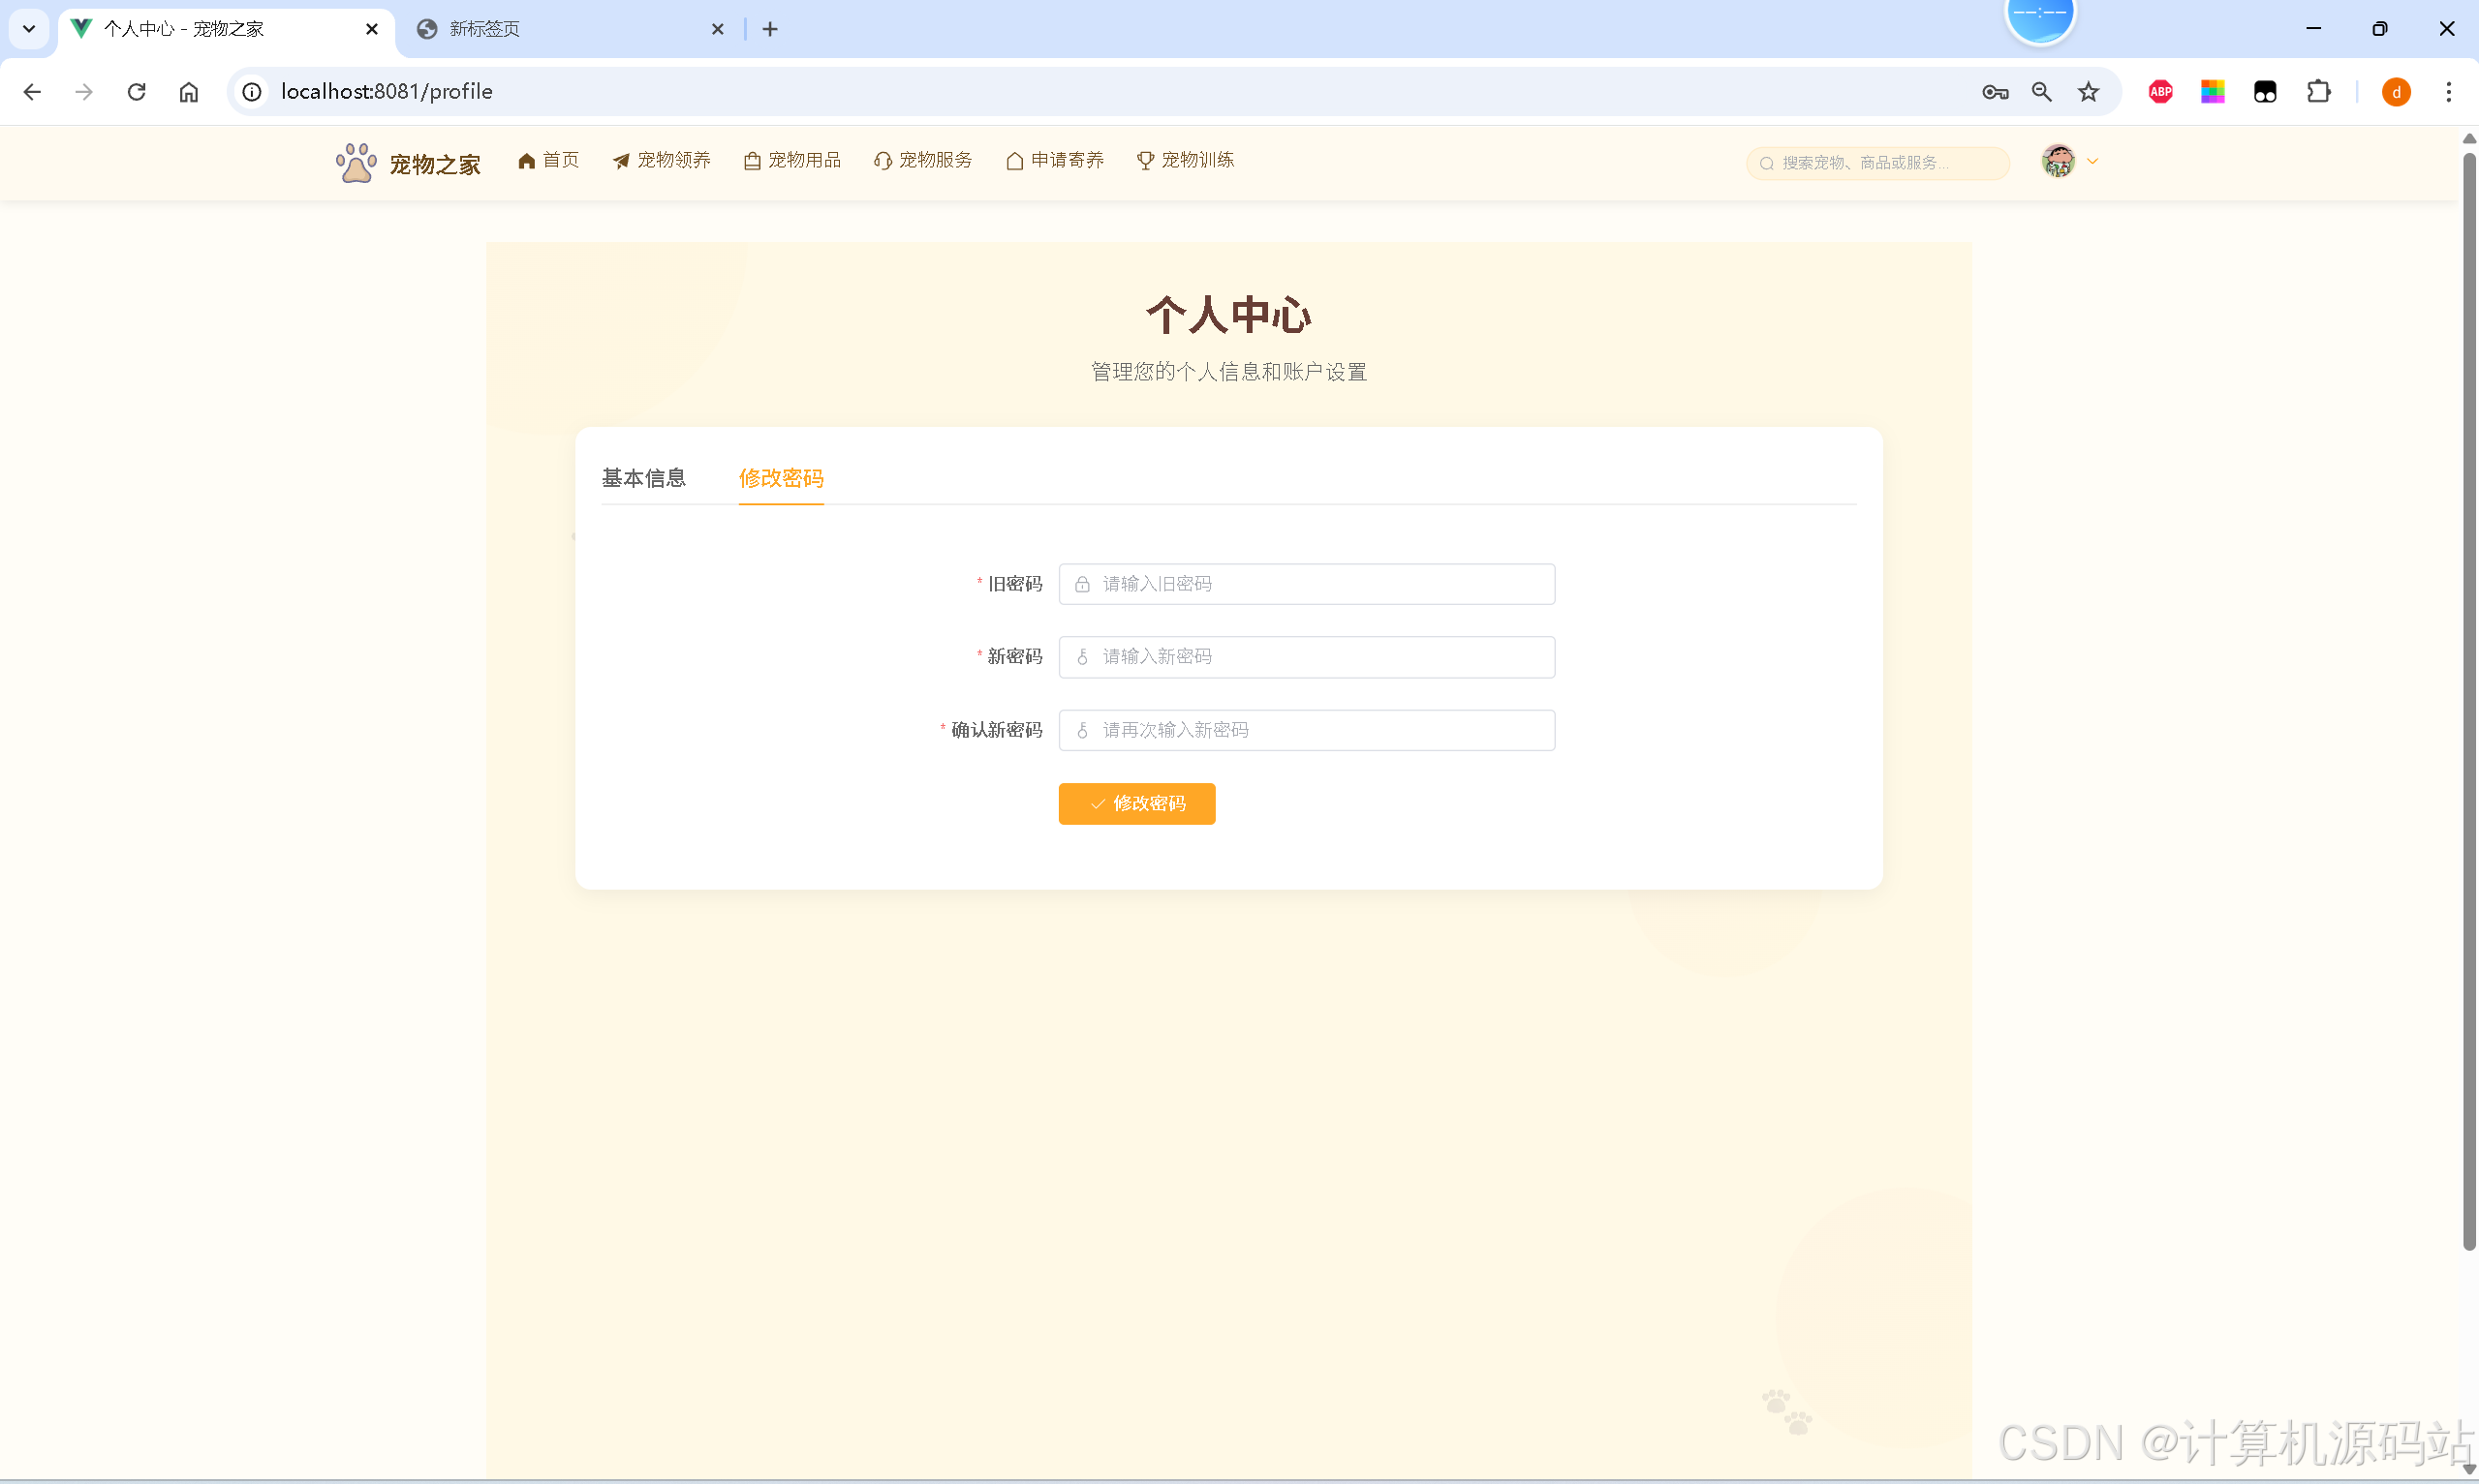The height and width of the screenshot is (1484, 2479).
Task: Open the ABP adblock extension
Action: click(x=2161, y=92)
